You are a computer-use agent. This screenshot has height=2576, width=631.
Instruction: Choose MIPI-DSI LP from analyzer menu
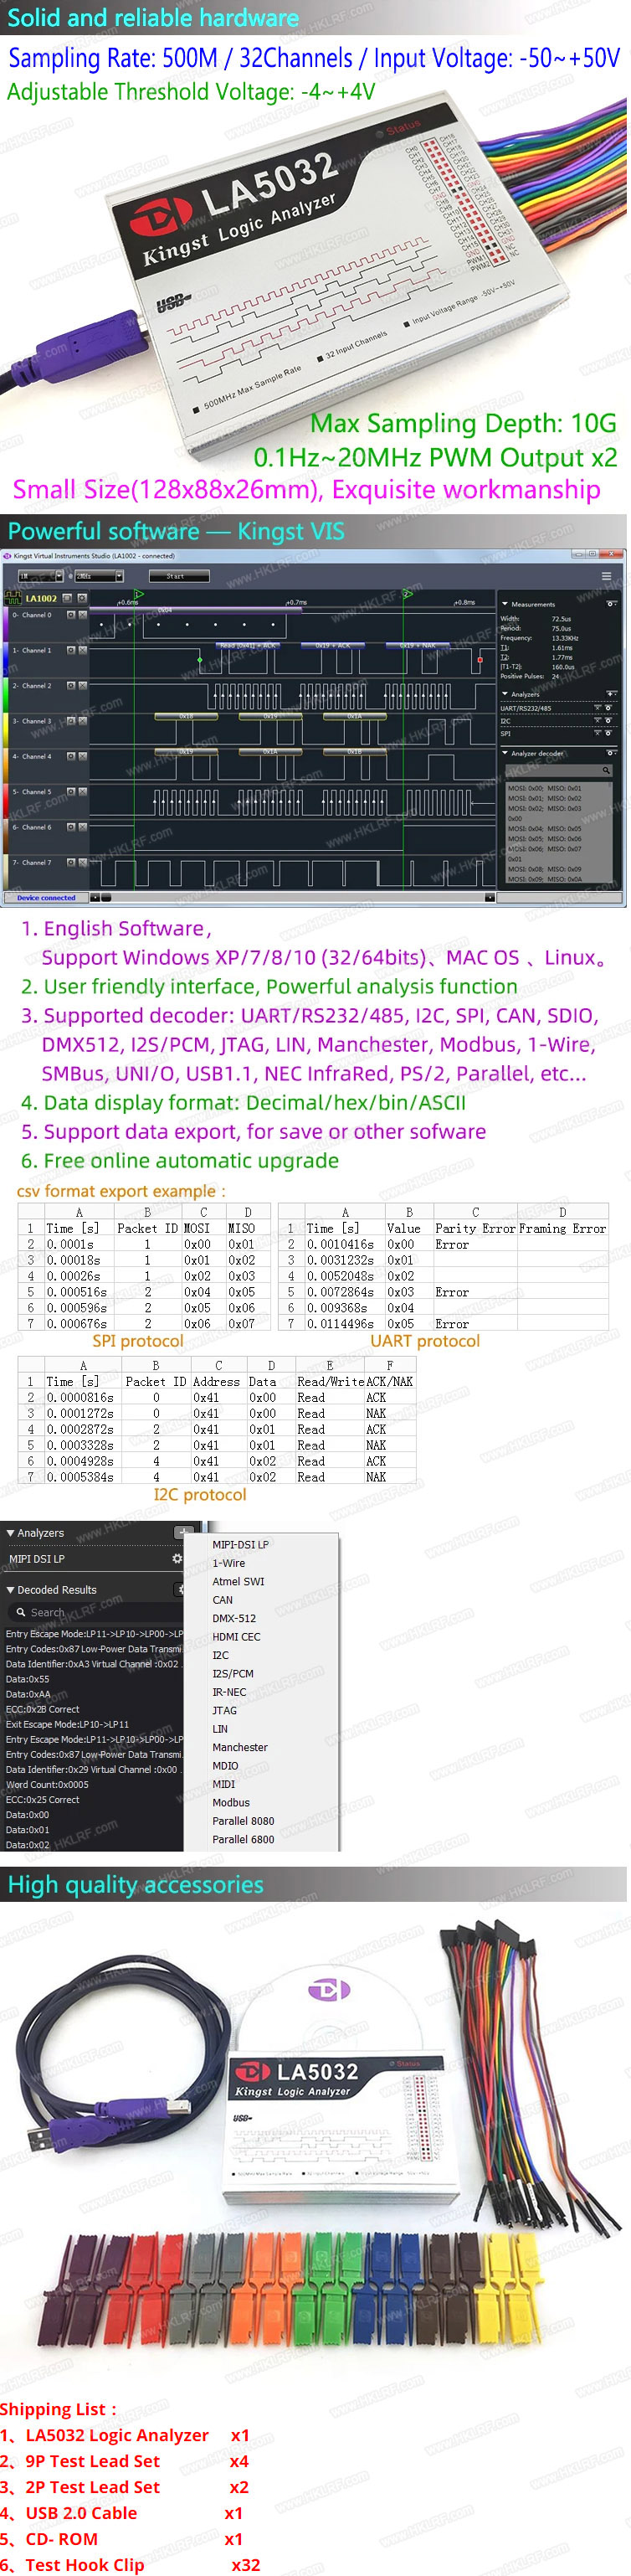pos(240,1544)
